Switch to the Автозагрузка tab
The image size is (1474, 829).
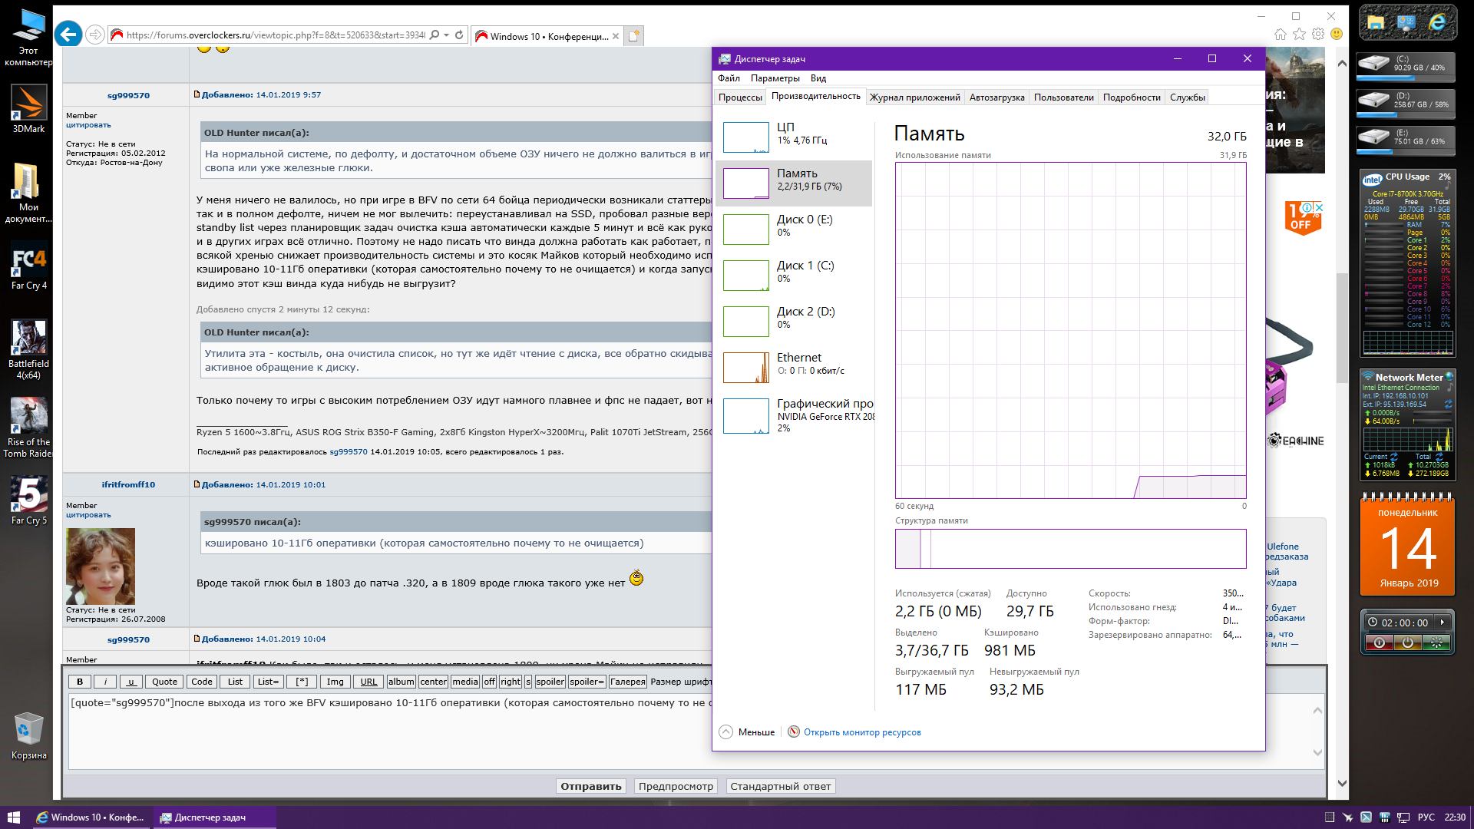click(996, 97)
